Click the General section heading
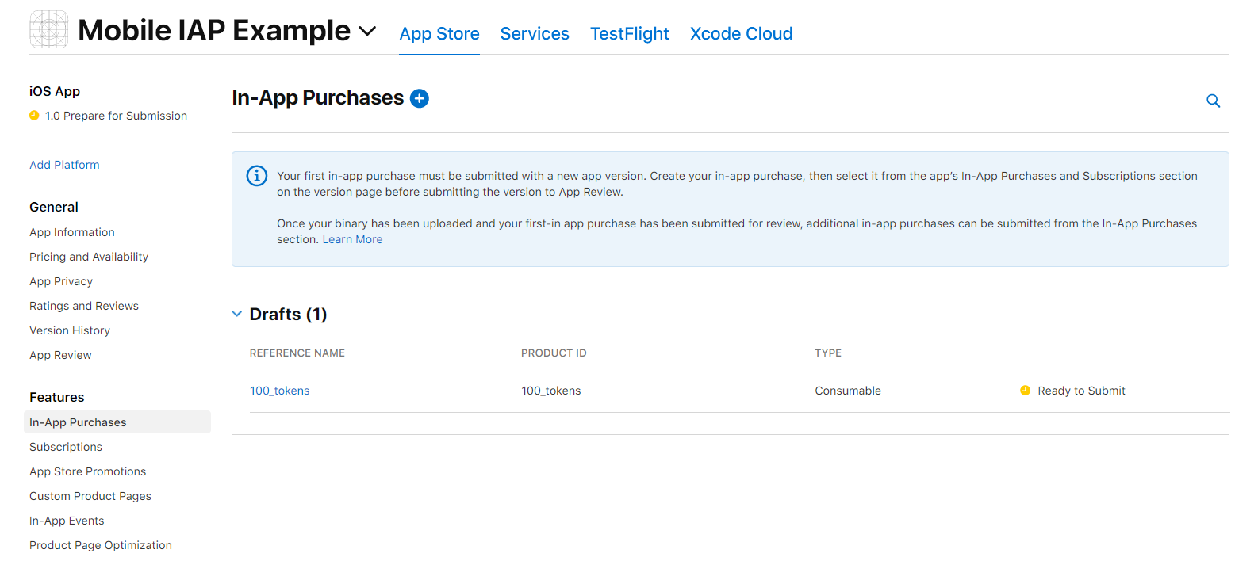 (54, 207)
